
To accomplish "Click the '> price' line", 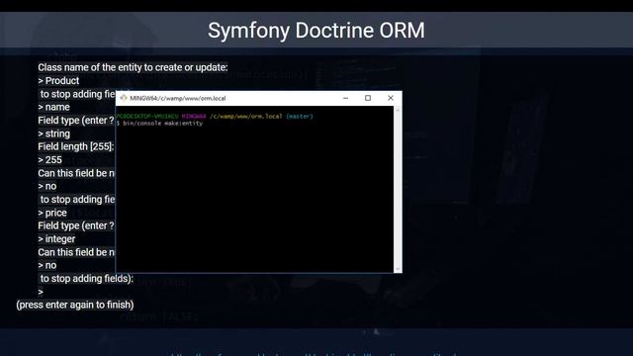I will pyautogui.click(x=52, y=213).
